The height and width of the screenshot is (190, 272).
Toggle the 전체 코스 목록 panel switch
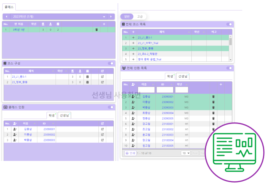[229, 24]
